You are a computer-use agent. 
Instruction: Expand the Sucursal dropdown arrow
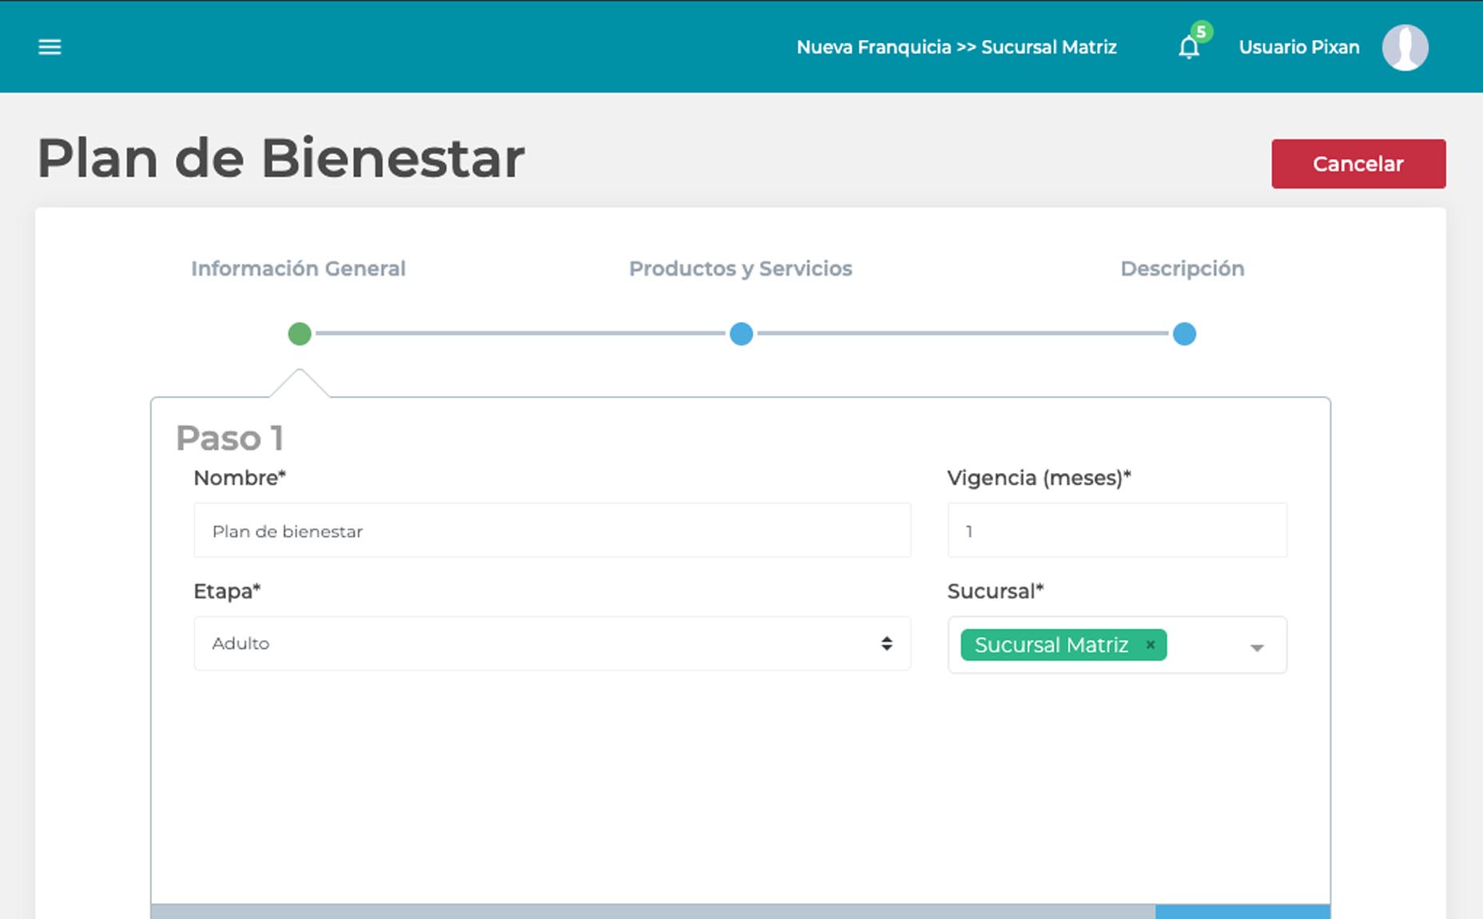[x=1256, y=647]
